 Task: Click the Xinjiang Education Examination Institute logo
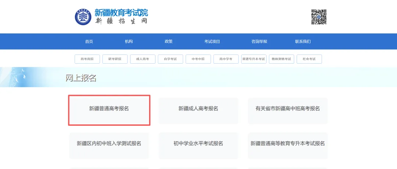(x=83, y=17)
